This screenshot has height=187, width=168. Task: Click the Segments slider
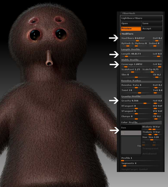142,164
